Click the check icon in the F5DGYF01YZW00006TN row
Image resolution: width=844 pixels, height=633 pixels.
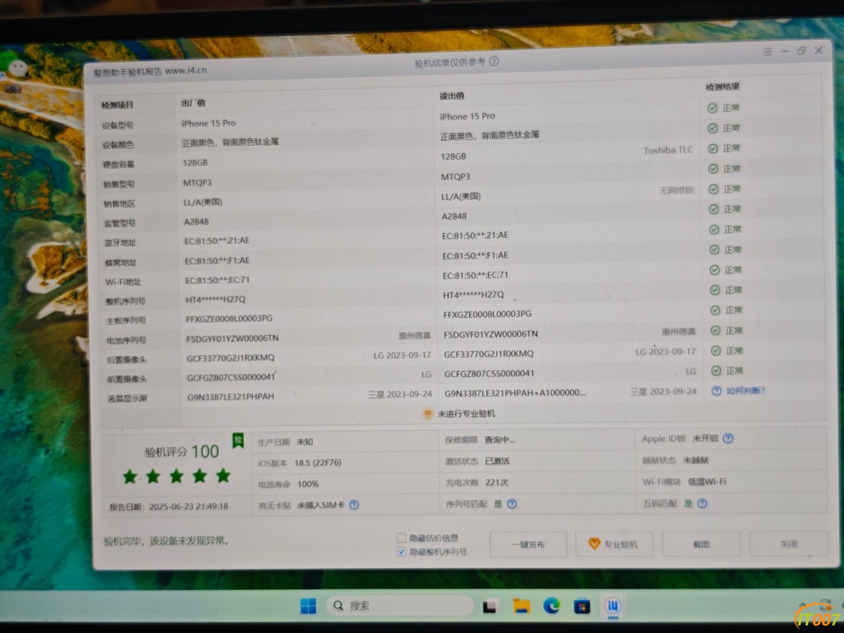[x=715, y=331]
